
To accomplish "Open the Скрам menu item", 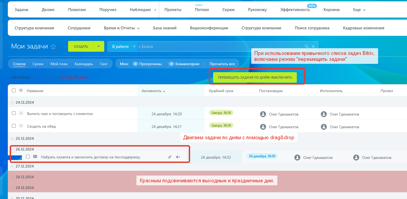I will pyautogui.click(x=228, y=10).
